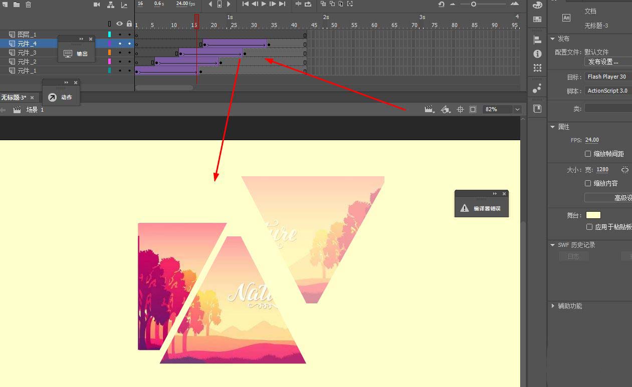Viewport: 632px width, 387px height.
Task: Switch to the 无标题-3 document tab
Action: (14, 98)
